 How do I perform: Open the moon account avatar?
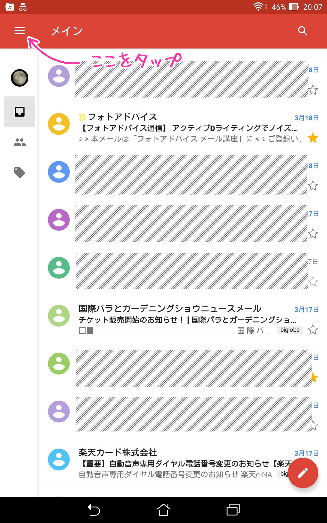pyautogui.click(x=20, y=78)
